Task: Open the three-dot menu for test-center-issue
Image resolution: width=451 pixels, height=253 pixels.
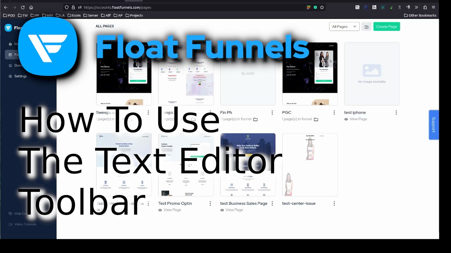Action: click(x=334, y=203)
